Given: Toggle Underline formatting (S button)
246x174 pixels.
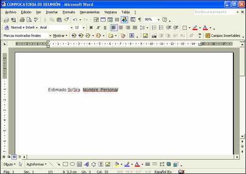Looking at the screenshot, I should click(x=105, y=28).
